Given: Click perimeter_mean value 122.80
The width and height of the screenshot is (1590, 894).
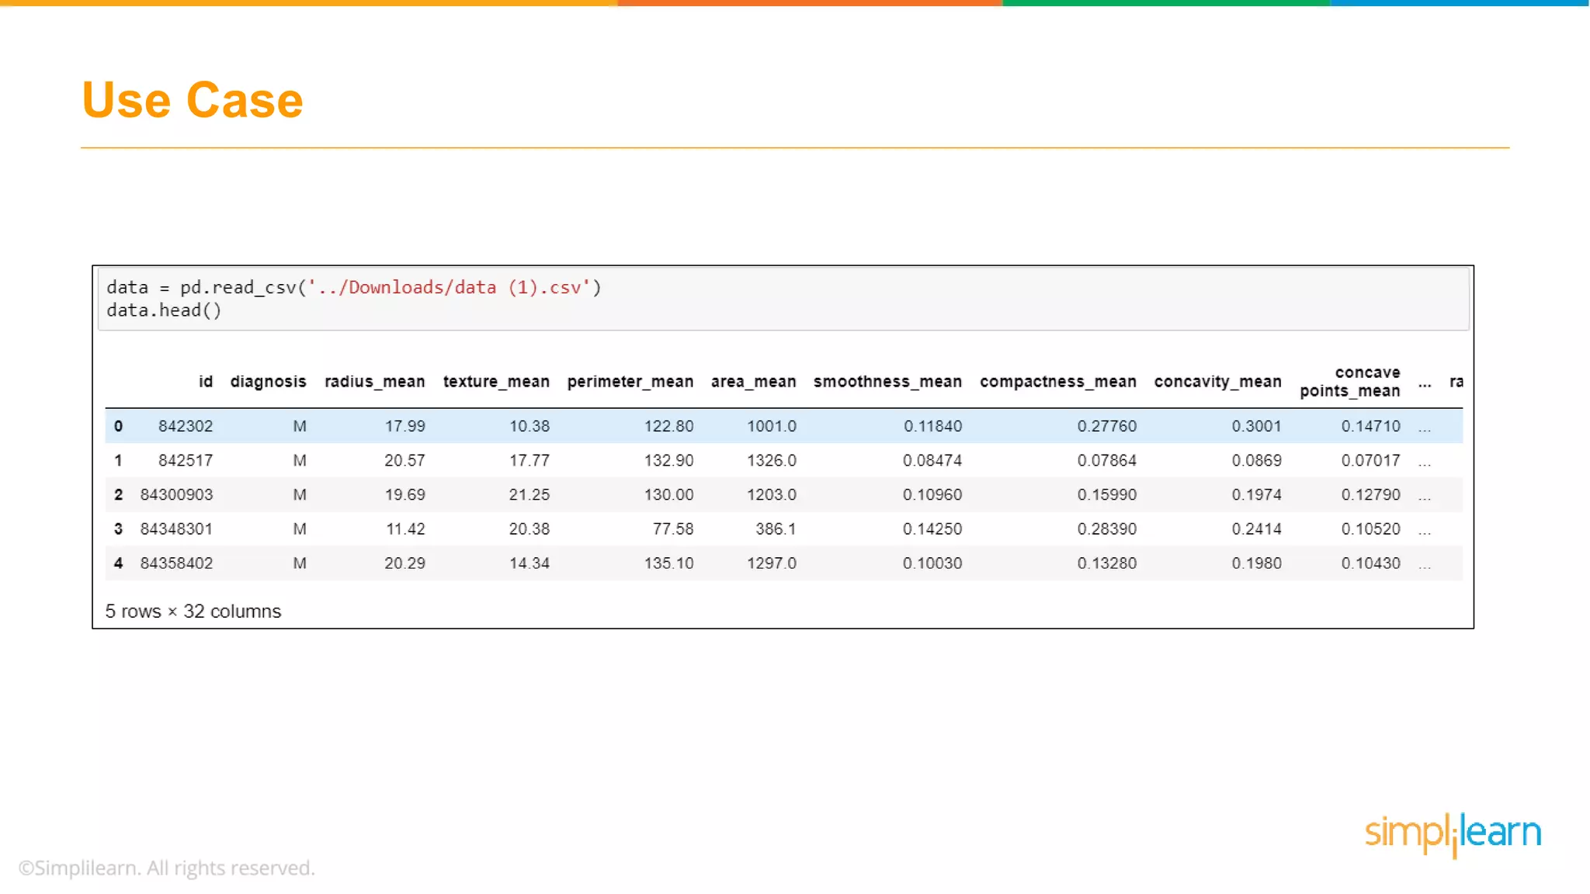Looking at the screenshot, I should (x=669, y=426).
